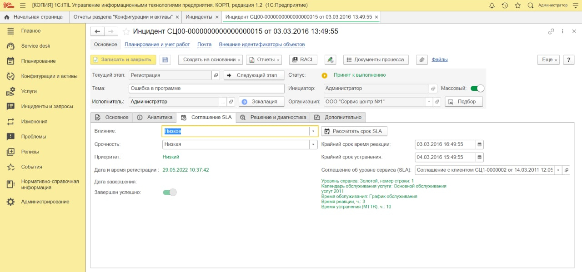Click the reaction deadline date field

click(x=445, y=144)
